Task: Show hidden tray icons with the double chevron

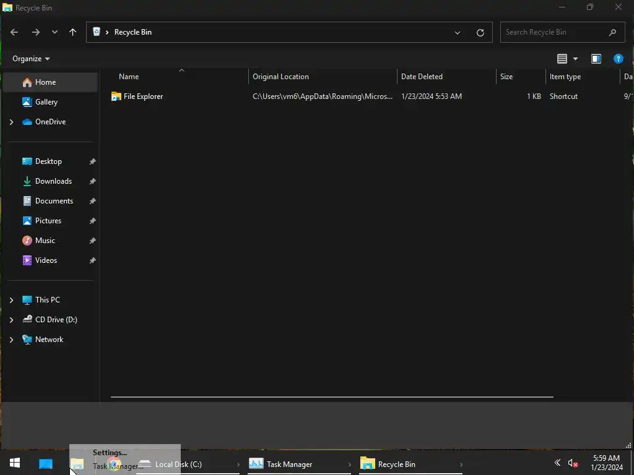Action: pos(557,463)
